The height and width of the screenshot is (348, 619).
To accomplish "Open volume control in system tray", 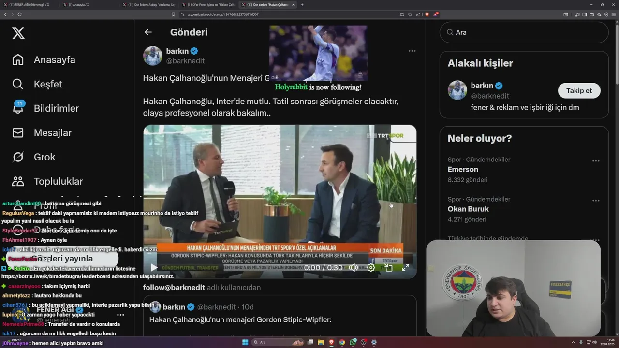I will point(594,342).
